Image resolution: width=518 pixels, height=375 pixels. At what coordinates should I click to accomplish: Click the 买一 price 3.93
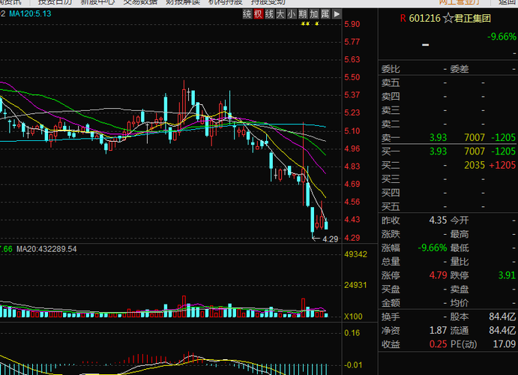[438, 151]
